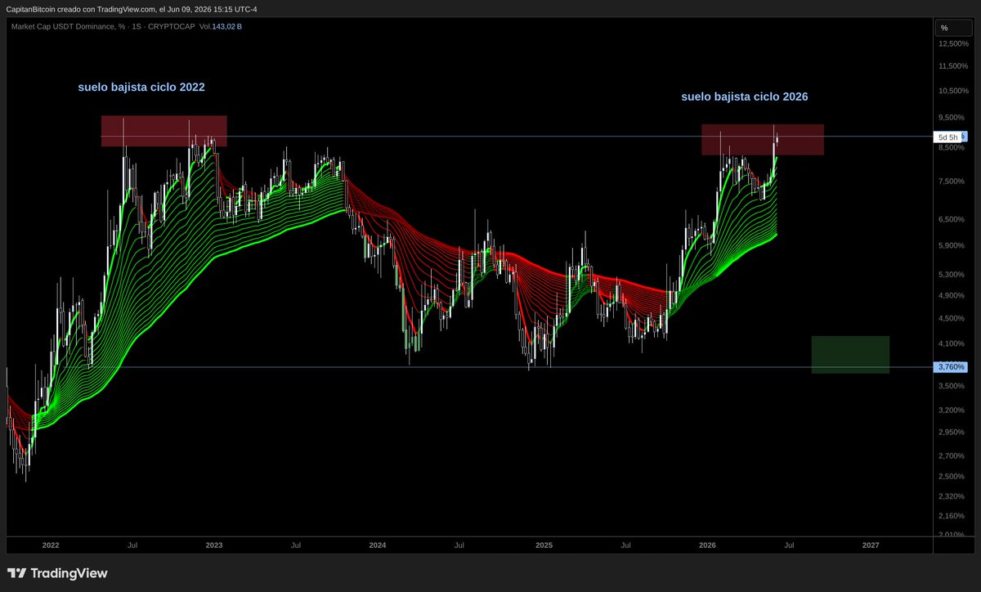
Task: Click the 2,320% price axis label
Action: [951, 496]
